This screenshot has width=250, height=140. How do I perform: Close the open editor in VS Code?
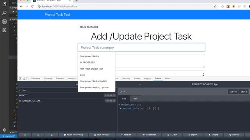pyautogui.click(x=13, y=12)
